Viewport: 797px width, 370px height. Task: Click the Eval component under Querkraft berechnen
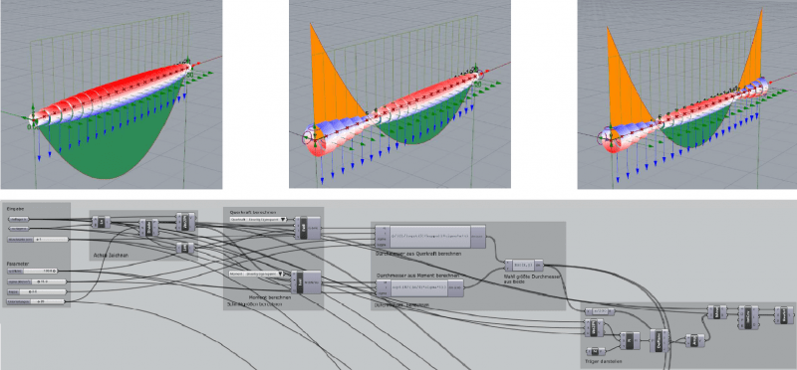307,228
